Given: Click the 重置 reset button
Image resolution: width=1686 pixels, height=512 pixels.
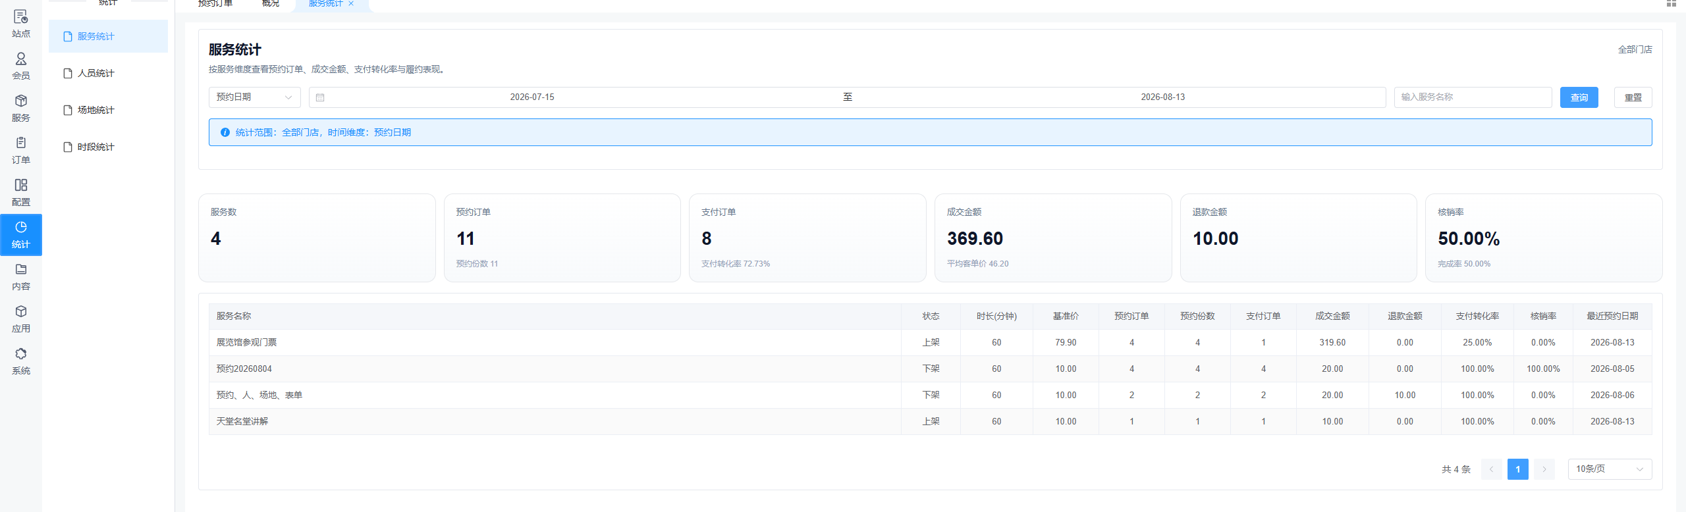Looking at the screenshot, I should tap(1633, 97).
